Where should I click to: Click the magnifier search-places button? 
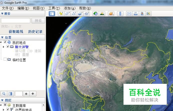point(4,94)
